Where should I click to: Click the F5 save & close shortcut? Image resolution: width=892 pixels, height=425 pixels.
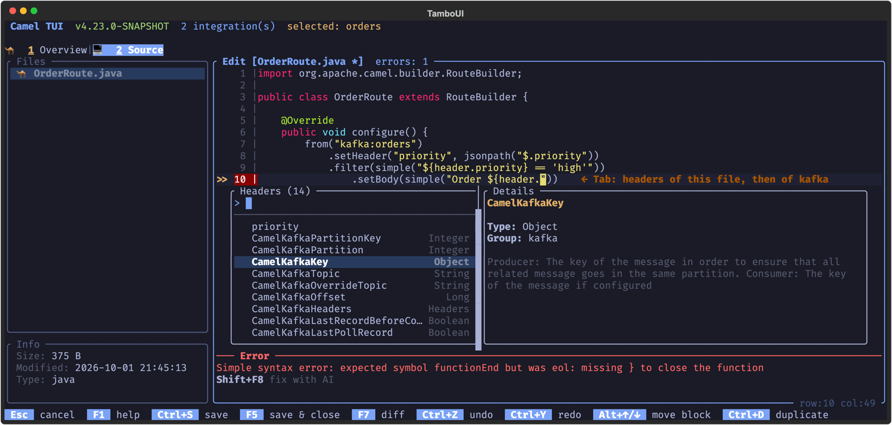(290, 415)
